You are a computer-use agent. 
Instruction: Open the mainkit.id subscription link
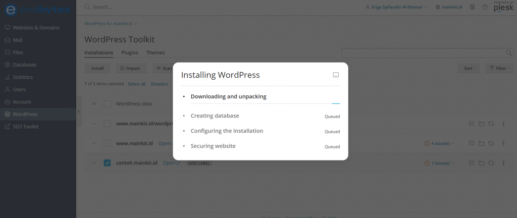[449, 7]
